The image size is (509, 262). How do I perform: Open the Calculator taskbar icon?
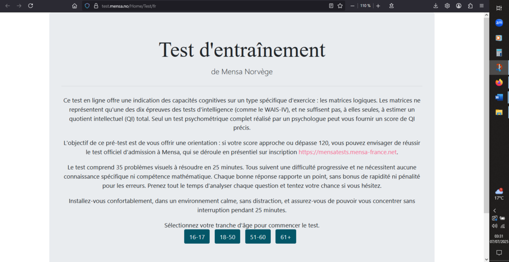[499, 53]
